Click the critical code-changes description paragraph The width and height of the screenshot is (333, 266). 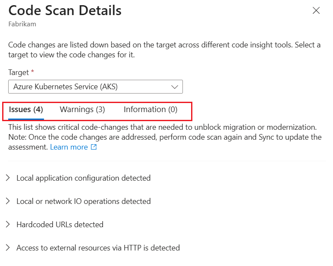165,137
